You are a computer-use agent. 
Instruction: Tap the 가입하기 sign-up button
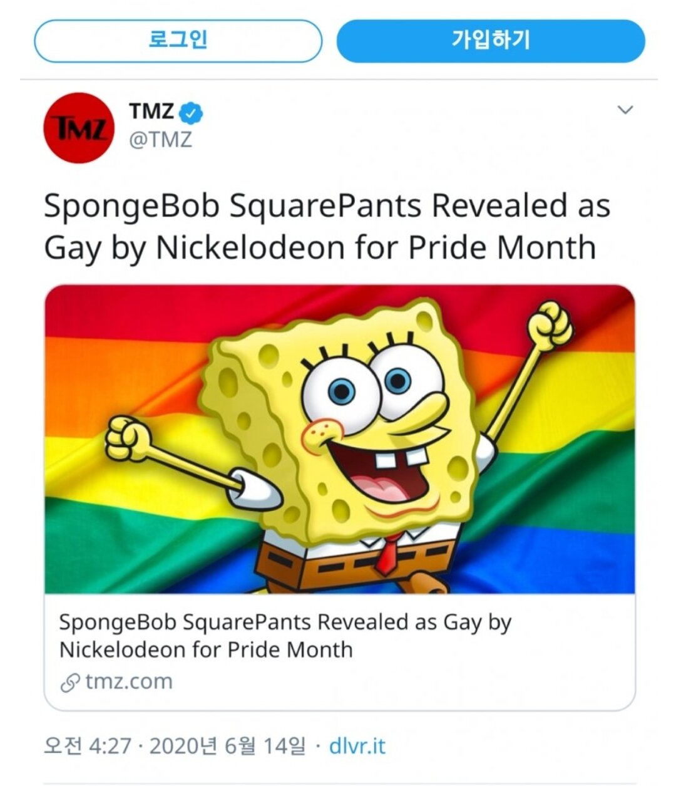click(491, 41)
